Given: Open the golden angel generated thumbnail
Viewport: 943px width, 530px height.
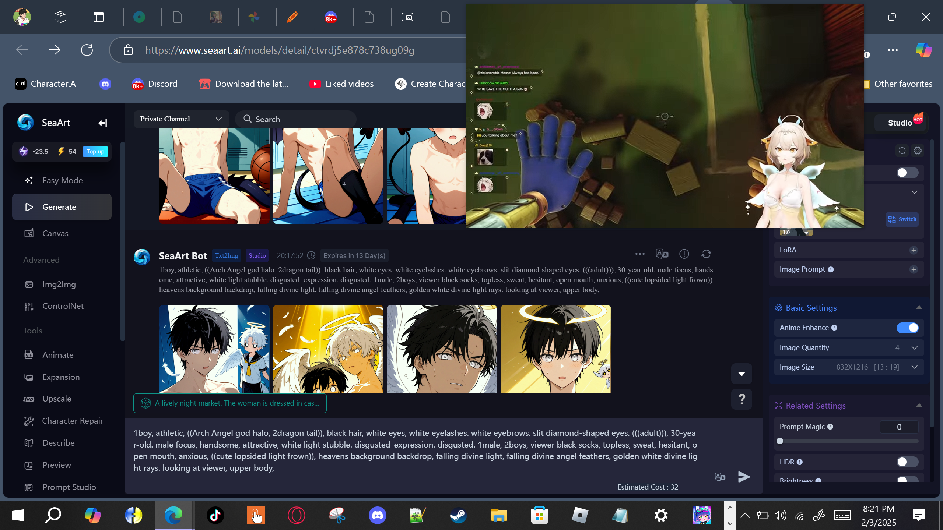Looking at the screenshot, I should pyautogui.click(x=328, y=349).
